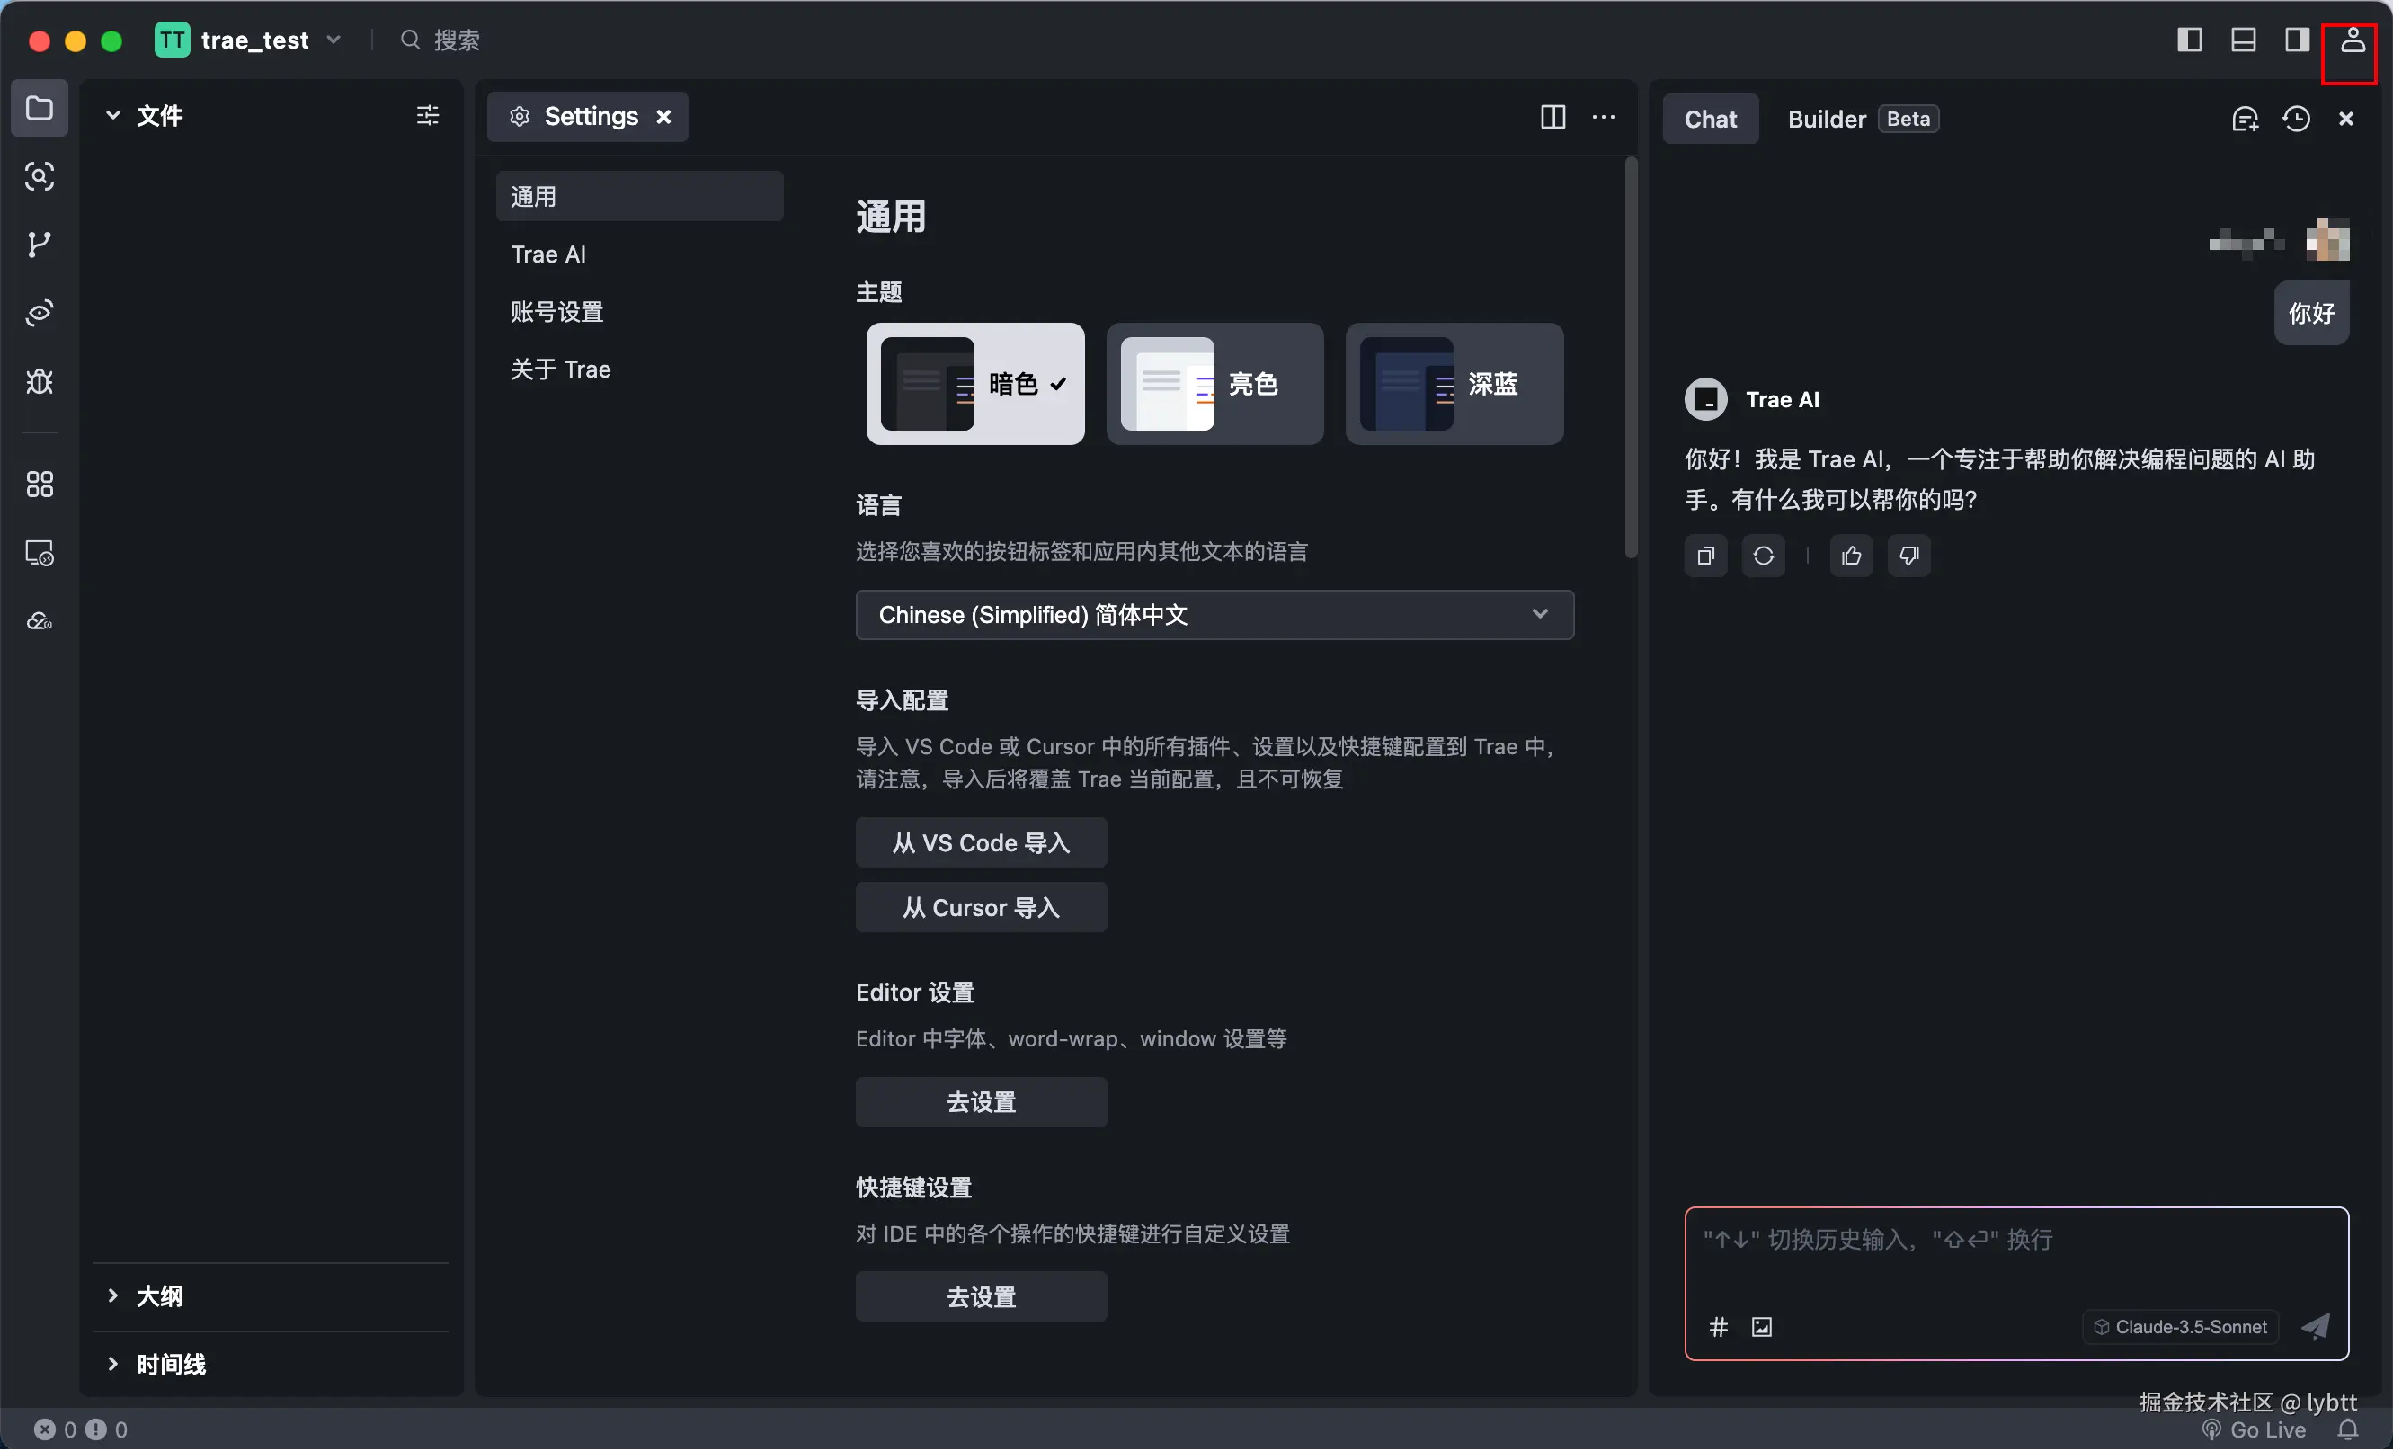2393x1451 pixels.
Task: Open the extensions grid icon in sidebar
Action: point(39,485)
